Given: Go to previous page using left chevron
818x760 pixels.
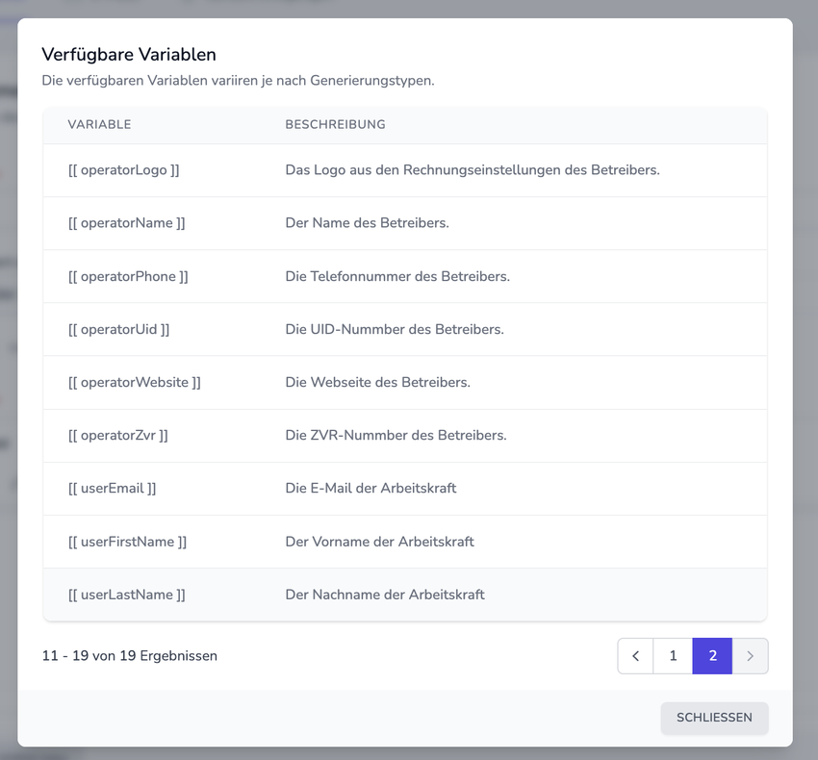Looking at the screenshot, I should click(x=635, y=656).
